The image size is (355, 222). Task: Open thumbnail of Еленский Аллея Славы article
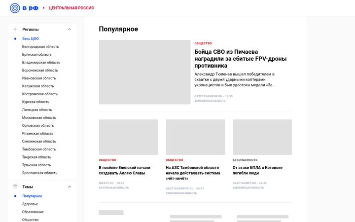(x=128, y=137)
